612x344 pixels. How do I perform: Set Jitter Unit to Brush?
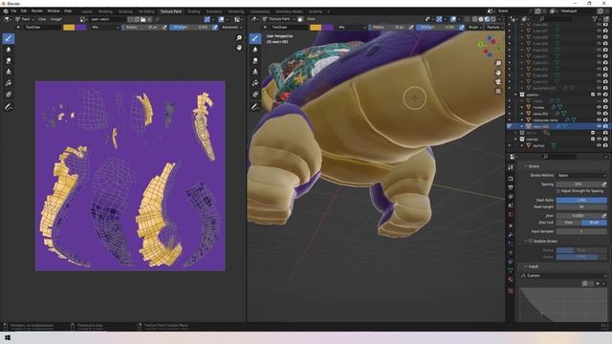click(x=594, y=223)
